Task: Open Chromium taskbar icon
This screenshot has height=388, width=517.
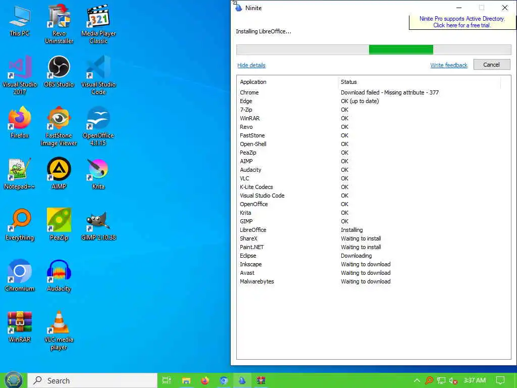Action: [x=224, y=380]
